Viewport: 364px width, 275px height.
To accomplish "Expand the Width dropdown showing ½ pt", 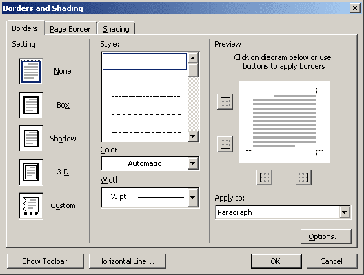I will 150,198.
